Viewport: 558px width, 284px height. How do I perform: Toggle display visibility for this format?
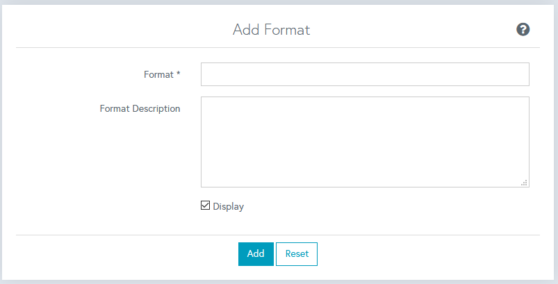tap(205, 206)
